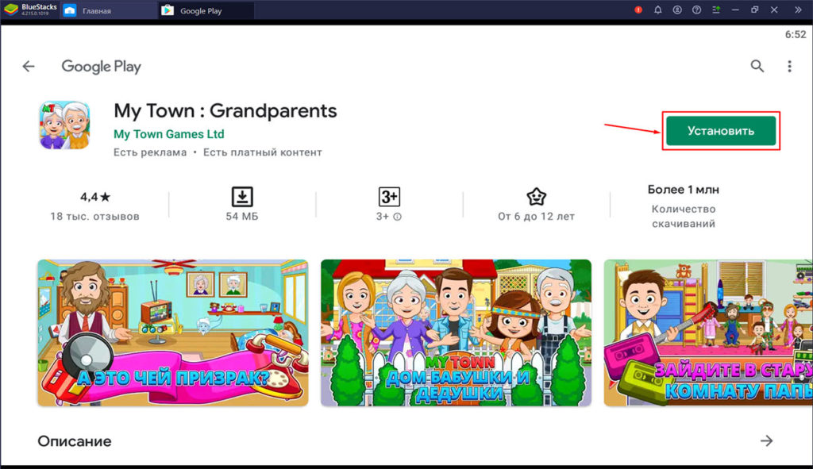Restore the BlueStacks window size

click(754, 10)
